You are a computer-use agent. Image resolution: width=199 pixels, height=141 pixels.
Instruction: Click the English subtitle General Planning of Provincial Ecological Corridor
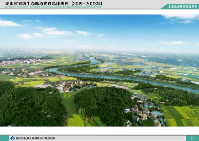coord(53,7)
